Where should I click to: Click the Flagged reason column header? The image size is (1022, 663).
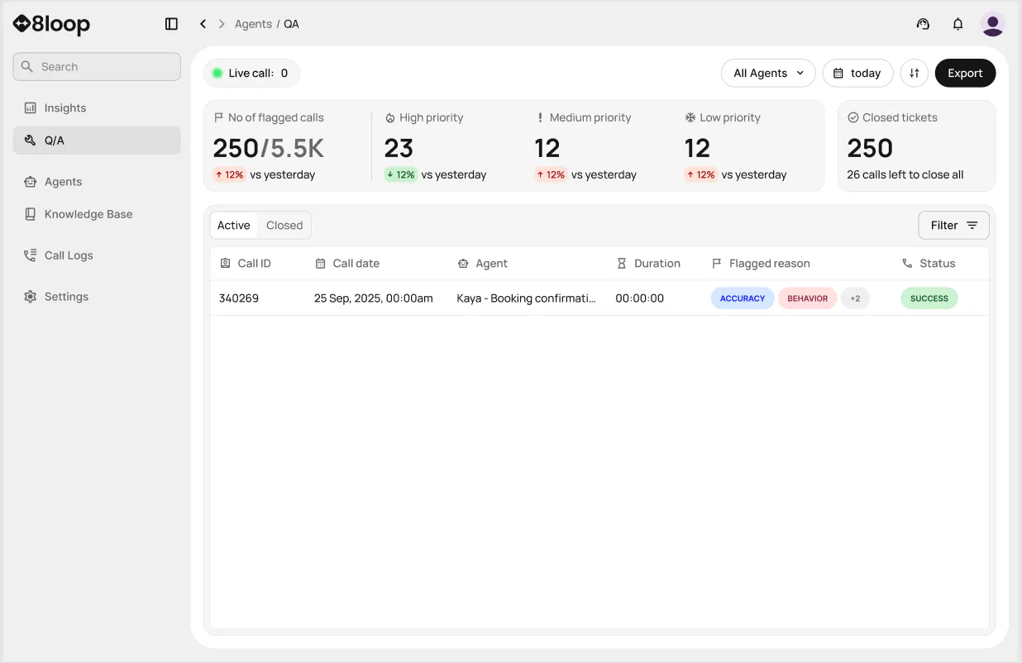click(761, 263)
